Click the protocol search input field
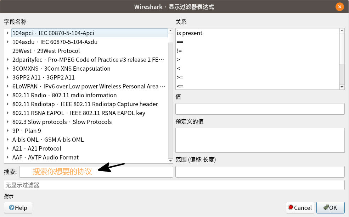This screenshot has height=217, width=349. coord(96,172)
